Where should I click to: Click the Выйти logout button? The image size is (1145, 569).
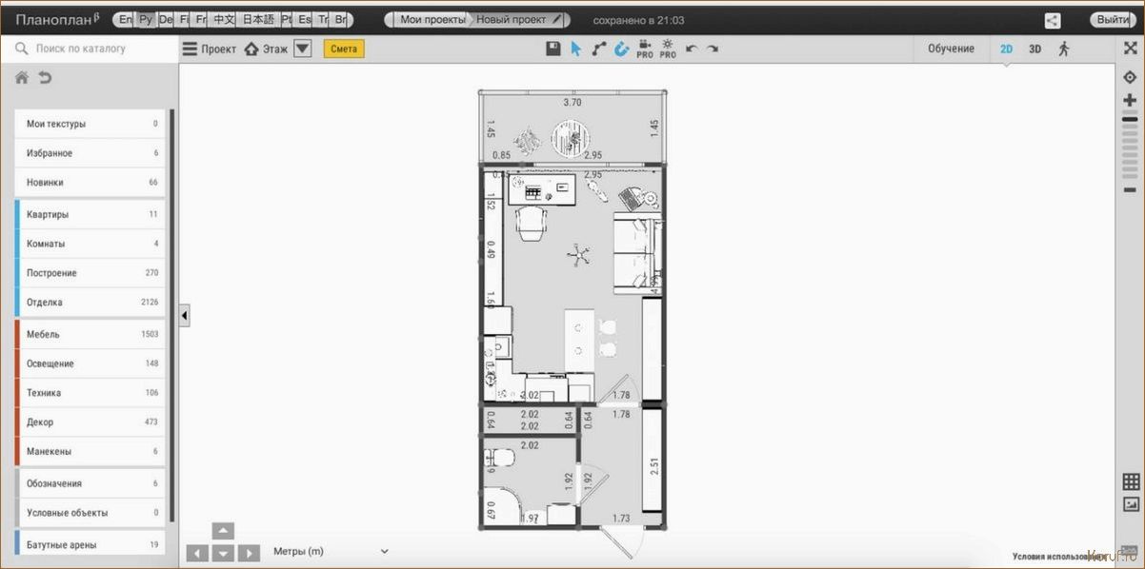tap(1113, 20)
